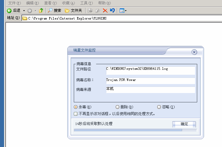Click the 瑞星文件监控 dialog title
The width and height of the screenshot is (222, 147).
coord(84,50)
